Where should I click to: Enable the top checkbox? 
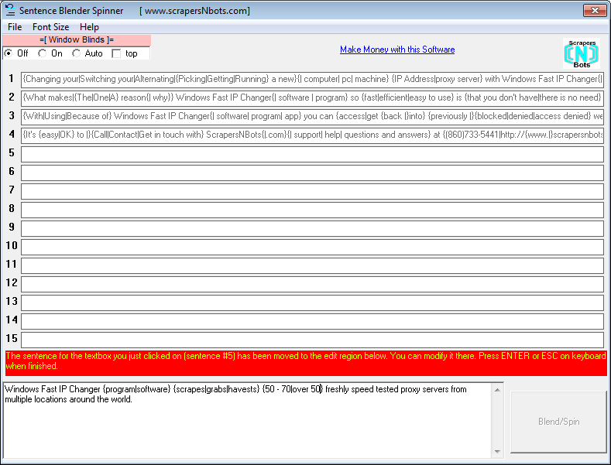(116, 53)
